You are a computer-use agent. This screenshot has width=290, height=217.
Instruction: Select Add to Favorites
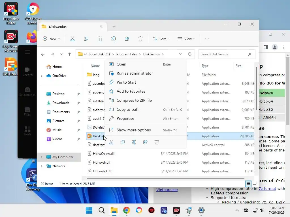(x=146, y=91)
